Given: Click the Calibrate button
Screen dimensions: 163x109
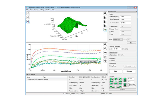Looking at the screenshot, I should 123,90.
